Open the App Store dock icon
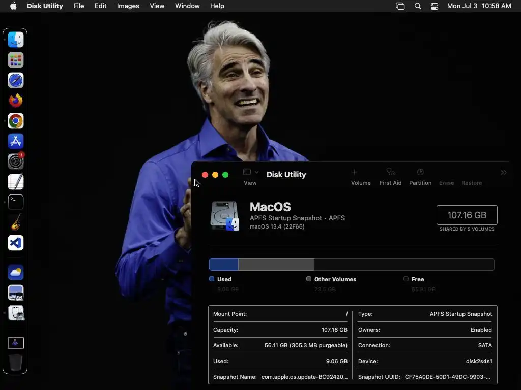 pos(16,141)
